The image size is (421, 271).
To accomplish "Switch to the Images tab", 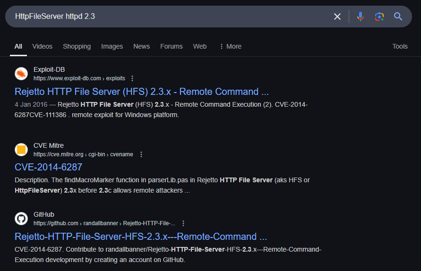I will [x=112, y=46].
